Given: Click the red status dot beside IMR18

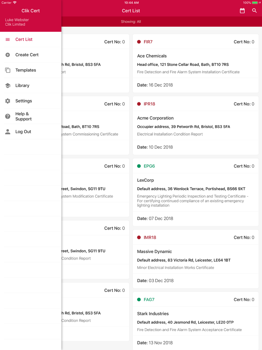Looking at the screenshot, I should point(139,237).
